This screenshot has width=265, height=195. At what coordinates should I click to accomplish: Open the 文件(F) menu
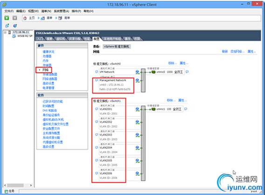(x=9, y=11)
